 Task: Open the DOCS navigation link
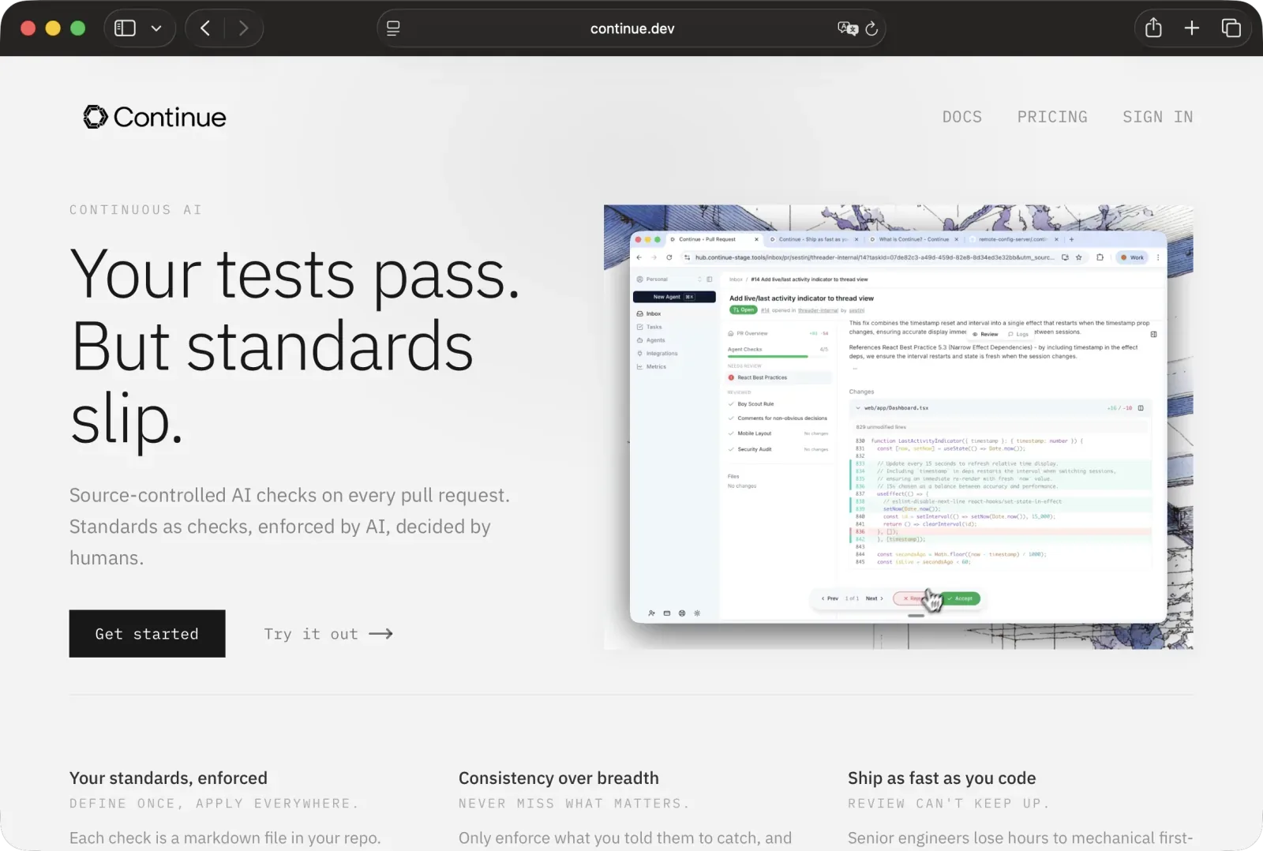(962, 117)
